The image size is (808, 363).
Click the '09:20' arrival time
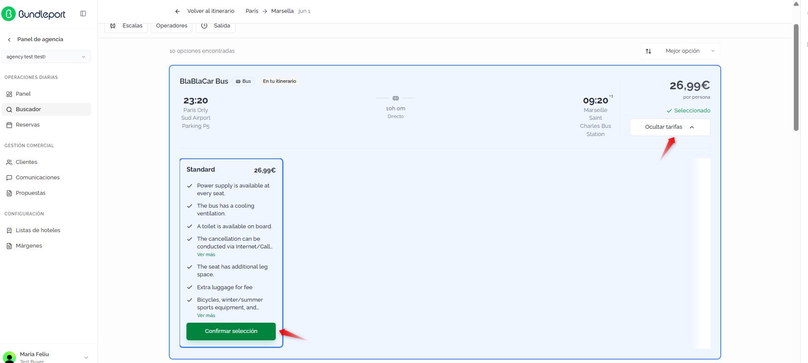tap(595, 101)
